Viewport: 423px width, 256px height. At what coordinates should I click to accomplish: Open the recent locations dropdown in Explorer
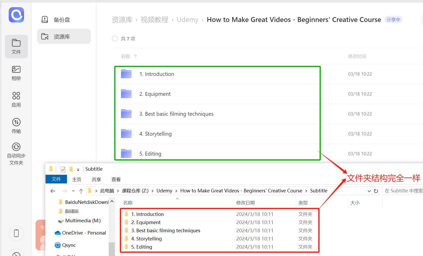click(73, 191)
